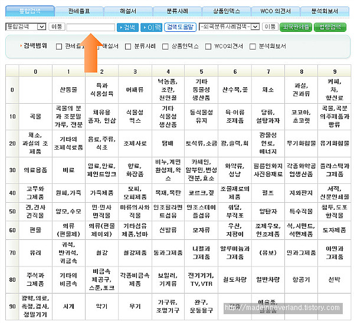Expand the 외국분류사례검색 dropdown
The image size is (354, 323).
[229, 27]
